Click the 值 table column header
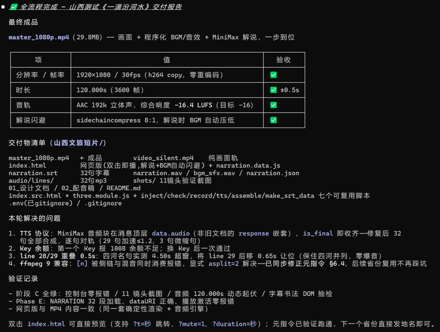 [167, 60]
